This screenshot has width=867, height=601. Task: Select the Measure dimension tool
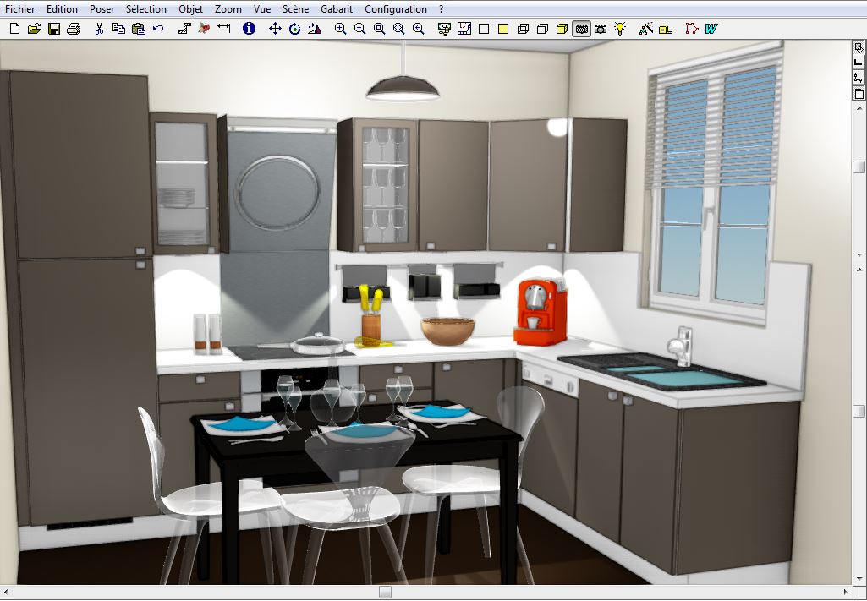pos(223,29)
